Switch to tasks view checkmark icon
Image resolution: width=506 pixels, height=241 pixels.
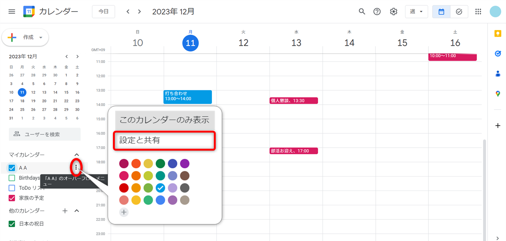pyautogui.click(x=459, y=12)
